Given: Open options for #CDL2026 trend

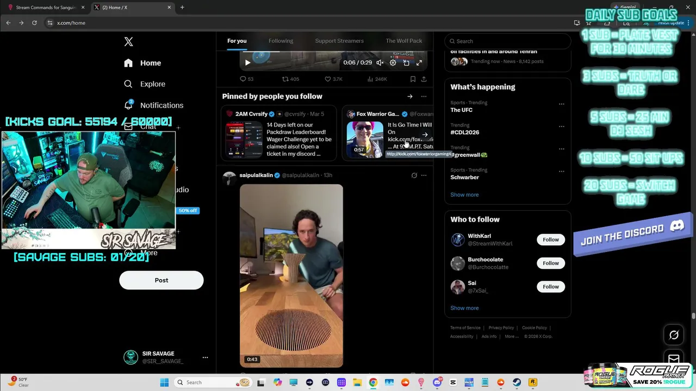Looking at the screenshot, I should (561, 127).
